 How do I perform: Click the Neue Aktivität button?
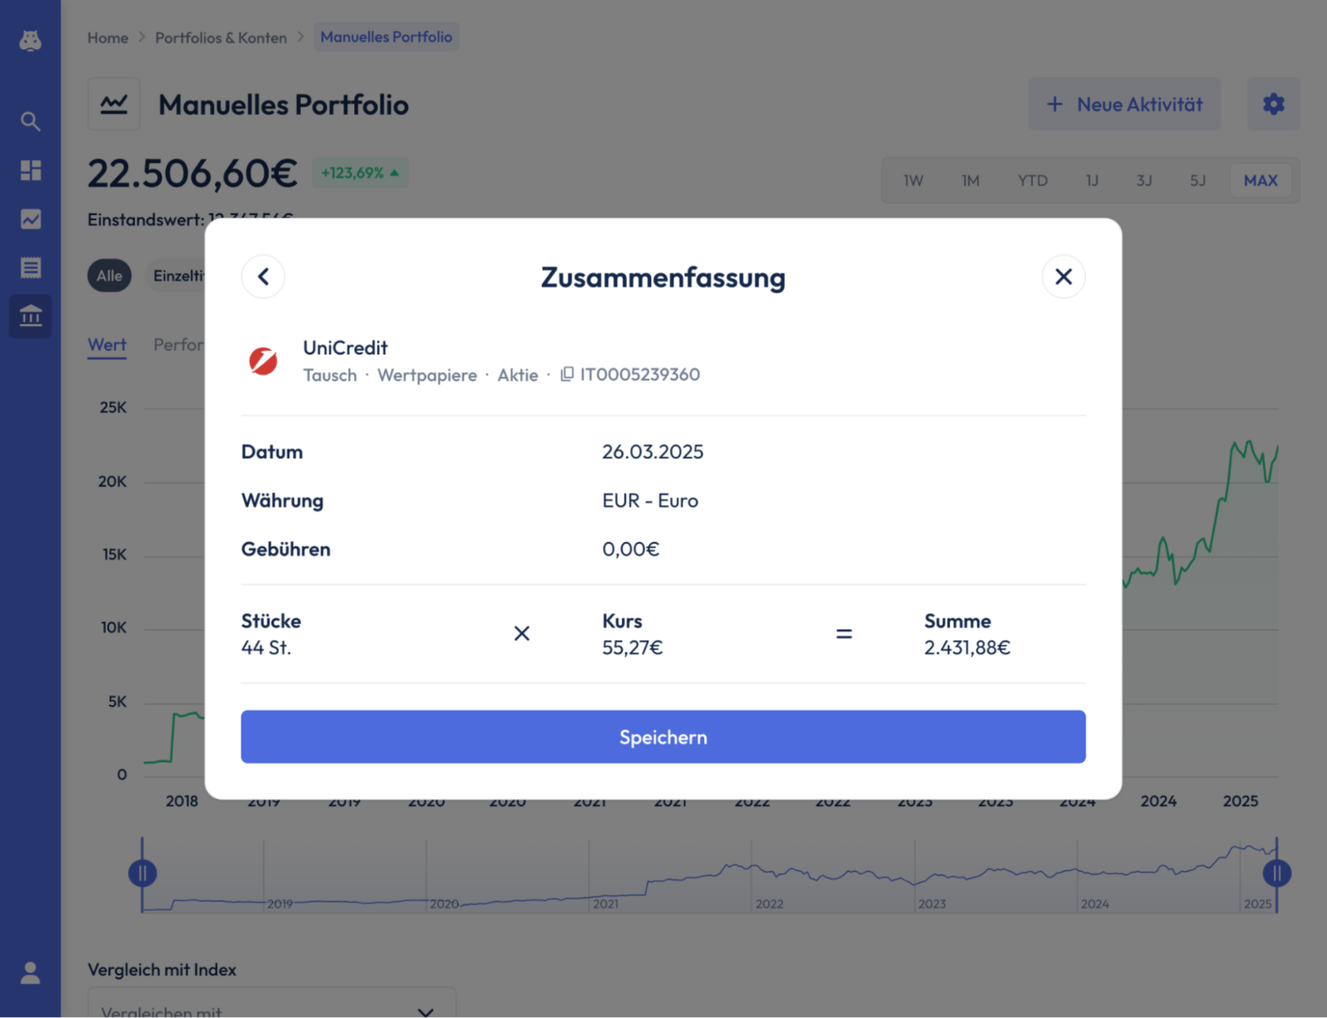click(x=1123, y=104)
